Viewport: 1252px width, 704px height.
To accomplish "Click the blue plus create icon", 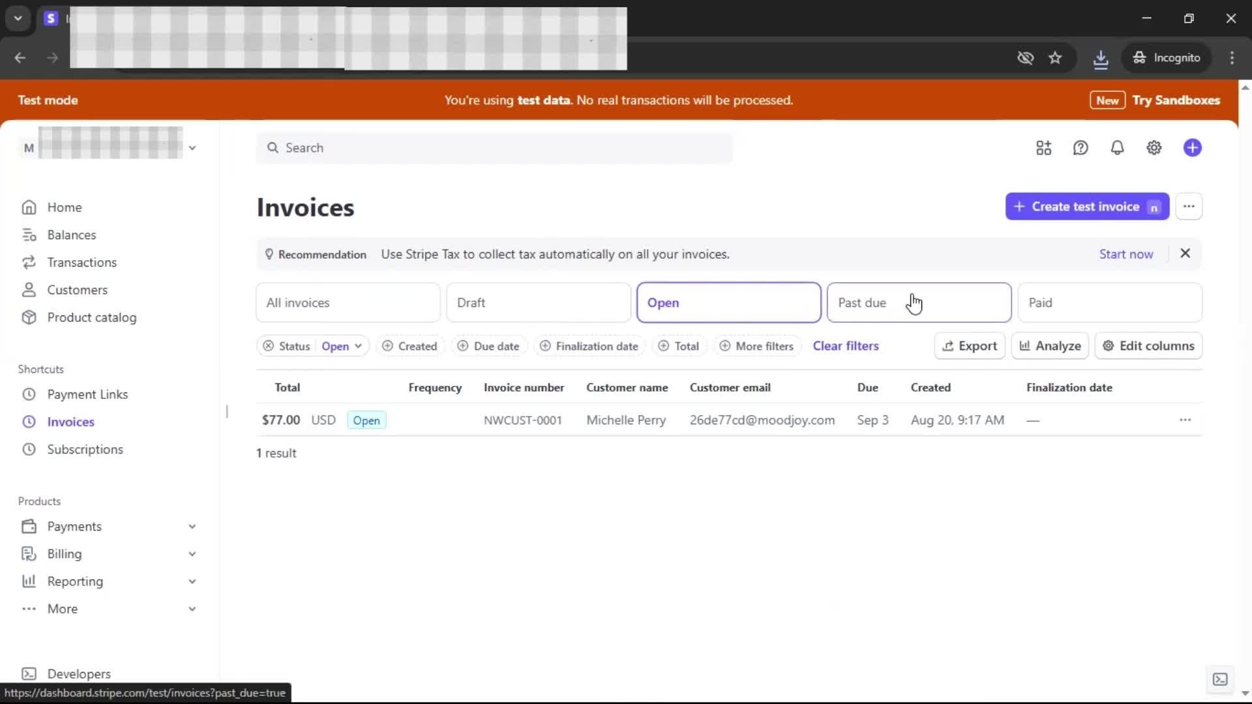I will (1192, 148).
